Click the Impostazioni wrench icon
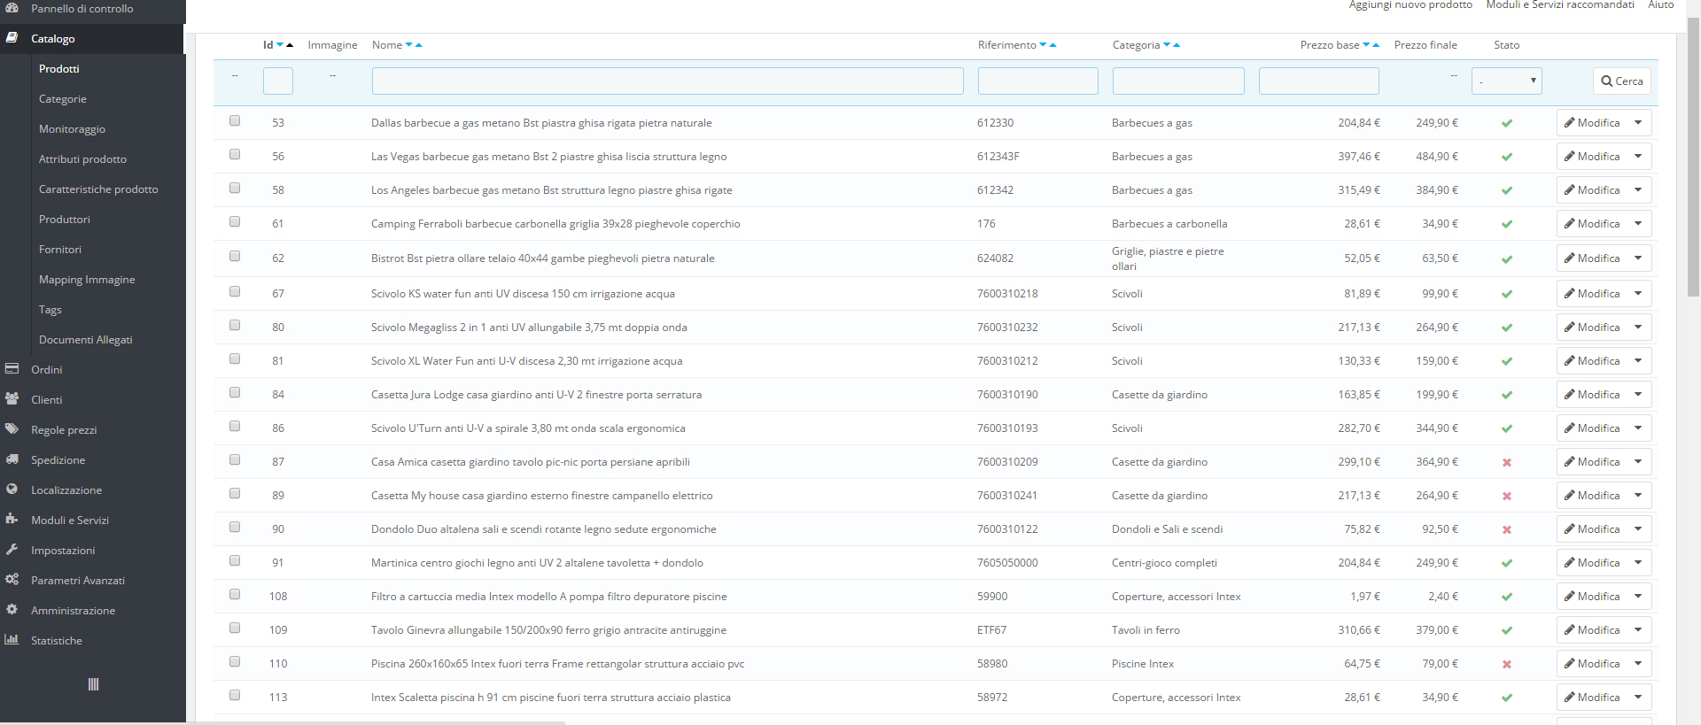Viewport: 1701px width, 725px height. [x=12, y=550]
